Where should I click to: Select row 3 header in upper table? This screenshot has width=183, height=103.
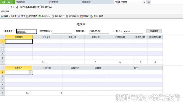(3, 49)
